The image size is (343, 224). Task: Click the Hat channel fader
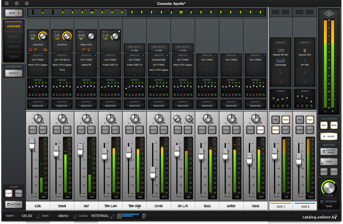tap(80, 149)
